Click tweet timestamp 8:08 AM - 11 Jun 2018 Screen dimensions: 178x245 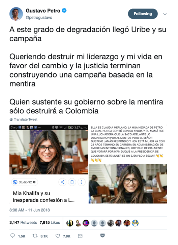click(30, 210)
